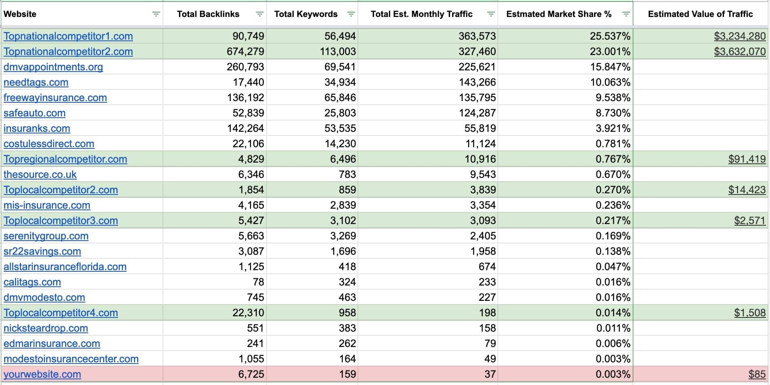Select keywords cell 25,803
Image resolution: width=770 pixels, height=385 pixels.
point(312,113)
